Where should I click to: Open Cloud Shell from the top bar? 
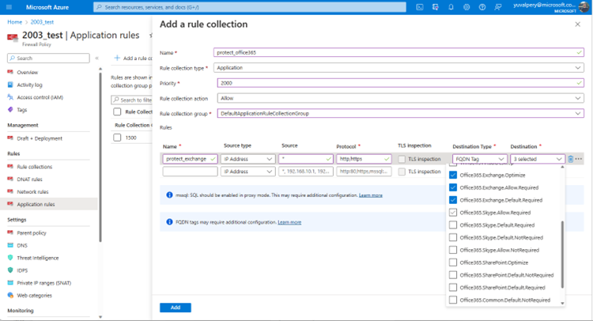pyautogui.click(x=420, y=7)
